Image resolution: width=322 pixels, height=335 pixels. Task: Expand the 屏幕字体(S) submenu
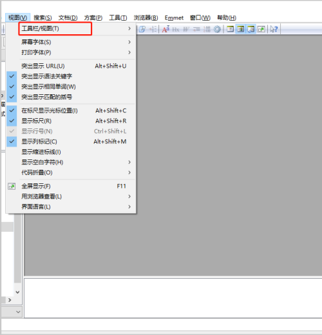click(x=71, y=42)
